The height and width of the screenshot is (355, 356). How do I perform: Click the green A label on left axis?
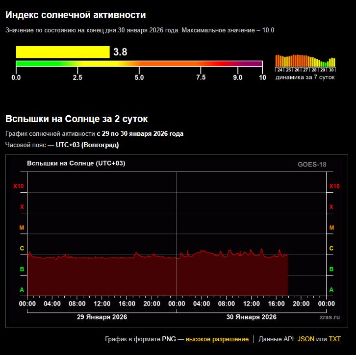(22, 290)
